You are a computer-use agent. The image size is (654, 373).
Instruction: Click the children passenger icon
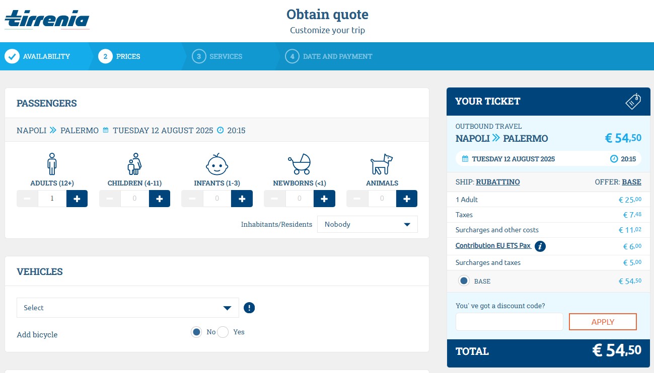[x=134, y=164]
